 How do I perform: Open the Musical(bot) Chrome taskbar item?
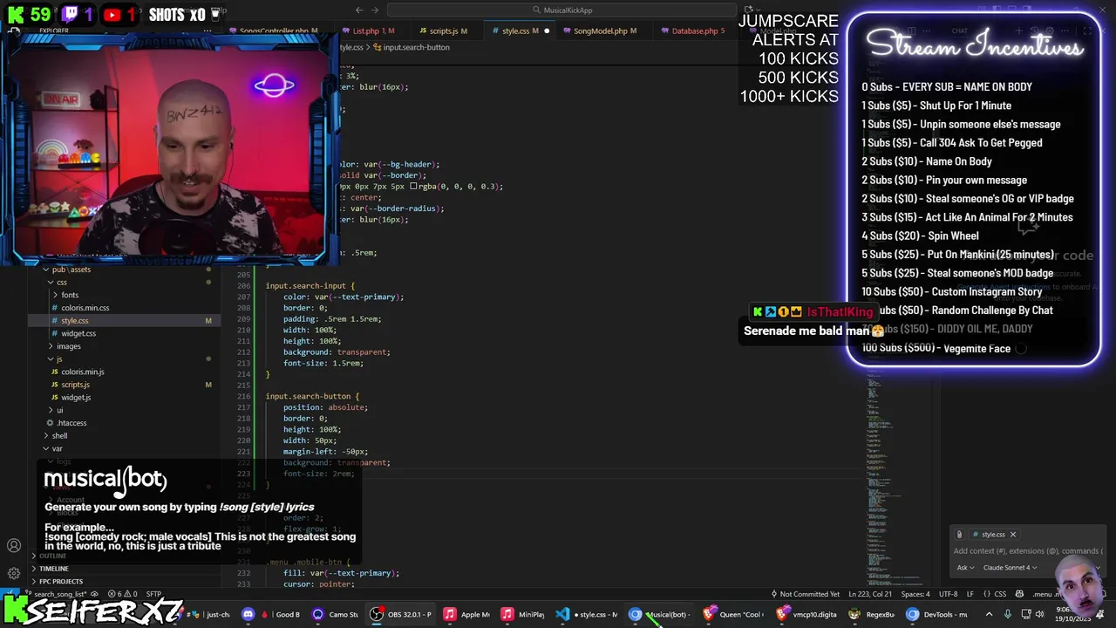(660, 614)
